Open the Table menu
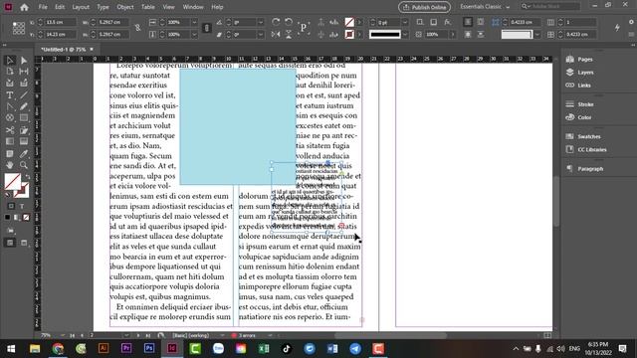The height and width of the screenshot is (358, 637). 148,7
